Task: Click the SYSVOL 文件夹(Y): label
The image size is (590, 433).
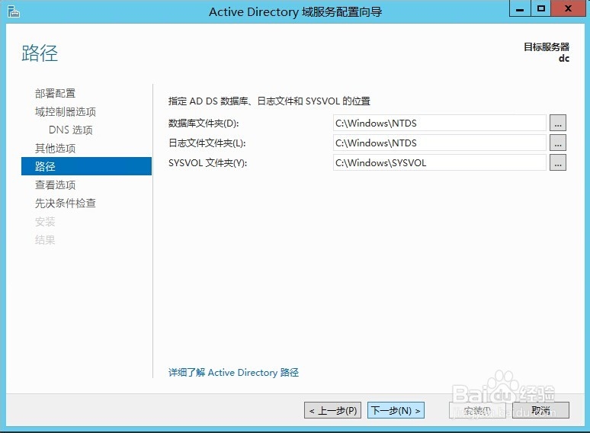Action: (x=207, y=163)
